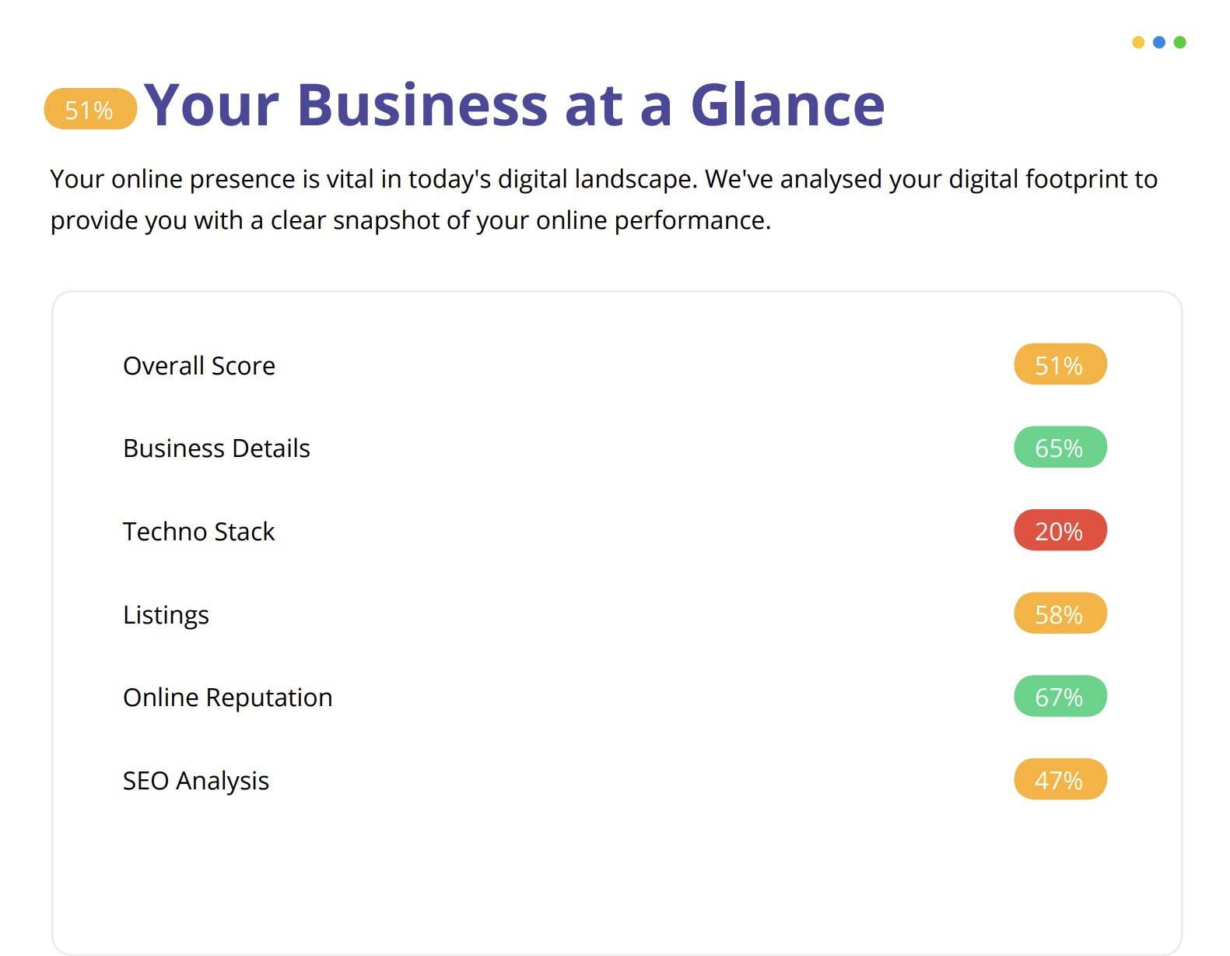This screenshot has width=1230, height=956.
Task: Click the Business Details label
Action: [216, 448]
